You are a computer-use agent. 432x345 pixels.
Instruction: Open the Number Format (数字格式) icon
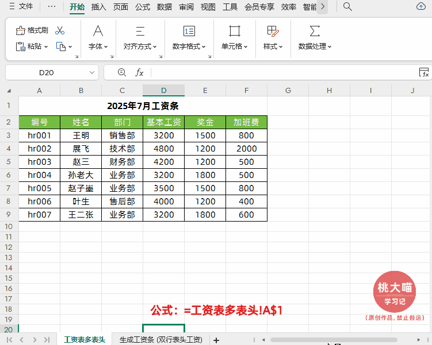pos(189,31)
